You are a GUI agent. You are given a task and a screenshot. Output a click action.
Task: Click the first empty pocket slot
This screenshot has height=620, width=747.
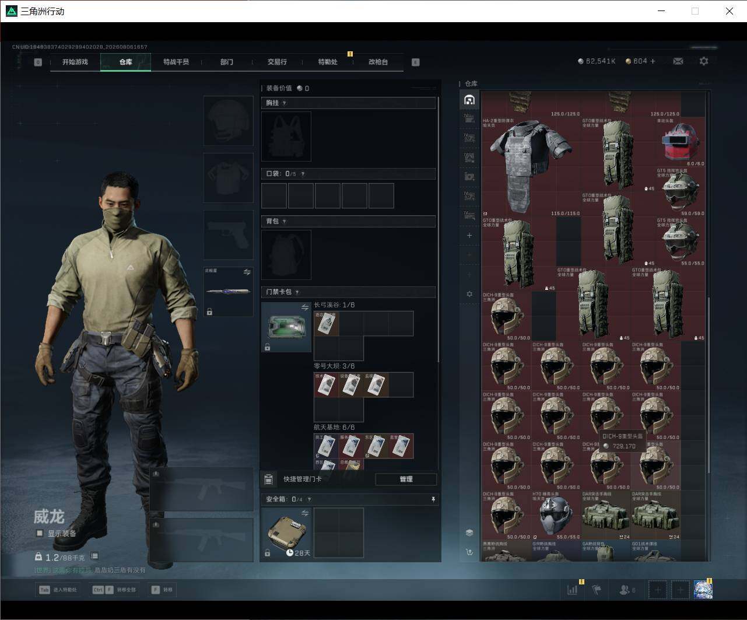click(274, 196)
